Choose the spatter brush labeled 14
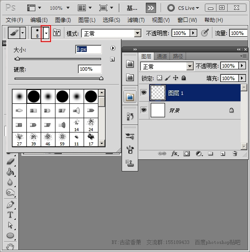 (76, 125)
